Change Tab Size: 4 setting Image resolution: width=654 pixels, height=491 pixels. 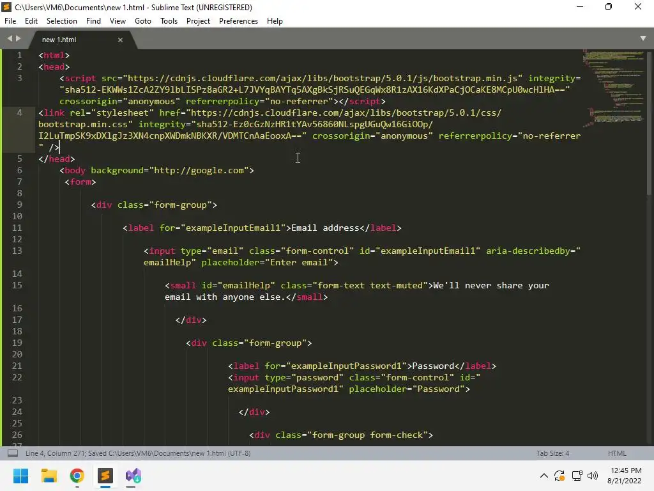pos(552,453)
